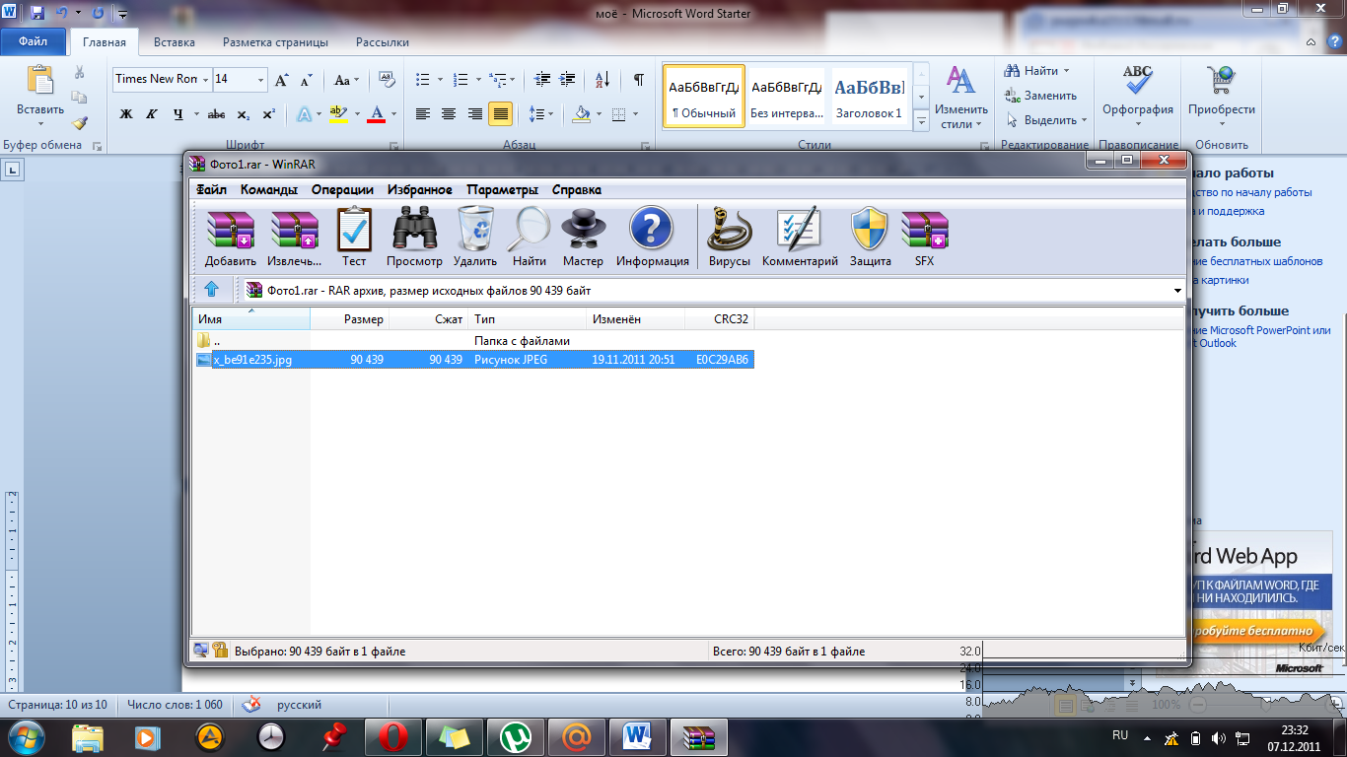This screenshot has width=1347, height=757.
Task: Open the Комментарий (Comment) icon
Action: pyautogui.click(x=800, y=237)
